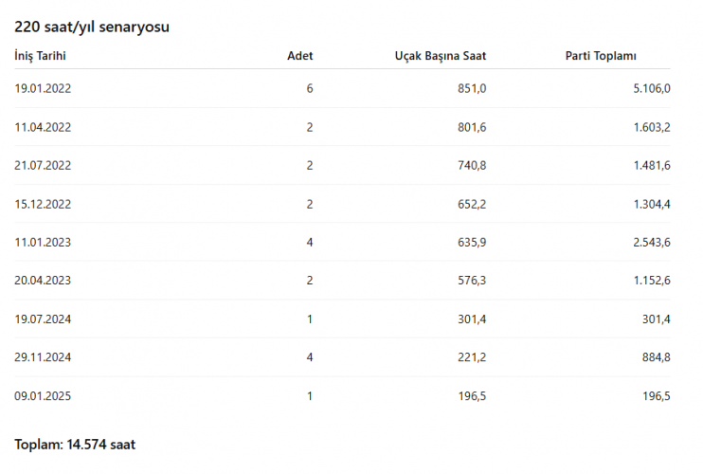This screenshot has height=474, width=703.
Task: Select the 11.04.2022 row date
Action: click(x=43, y=127)
